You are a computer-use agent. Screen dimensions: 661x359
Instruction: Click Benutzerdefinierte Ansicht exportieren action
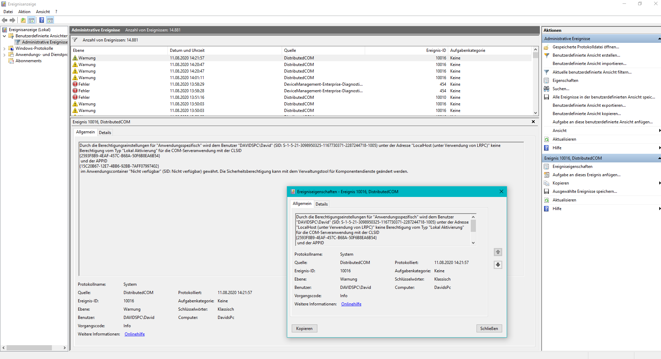click(x=589, y=105)
